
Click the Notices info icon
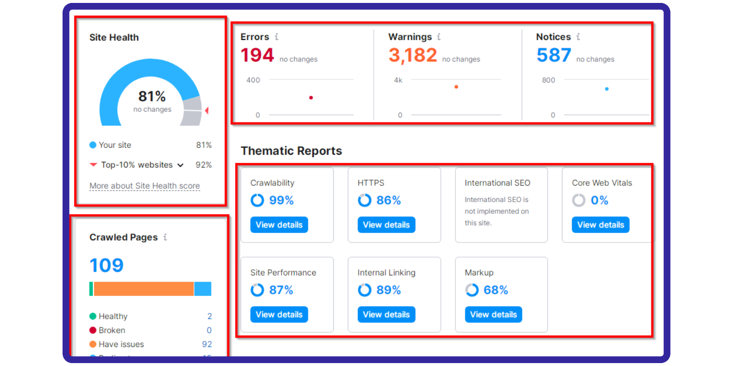pyautogui.click(x=578, y=37)
